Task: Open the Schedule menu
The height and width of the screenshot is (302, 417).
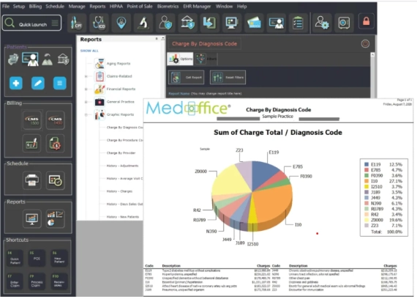Action: [x=55, y=7]
